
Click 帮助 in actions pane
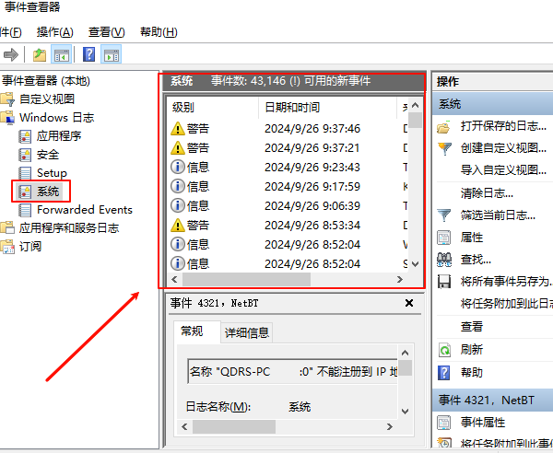click(472, 372)
